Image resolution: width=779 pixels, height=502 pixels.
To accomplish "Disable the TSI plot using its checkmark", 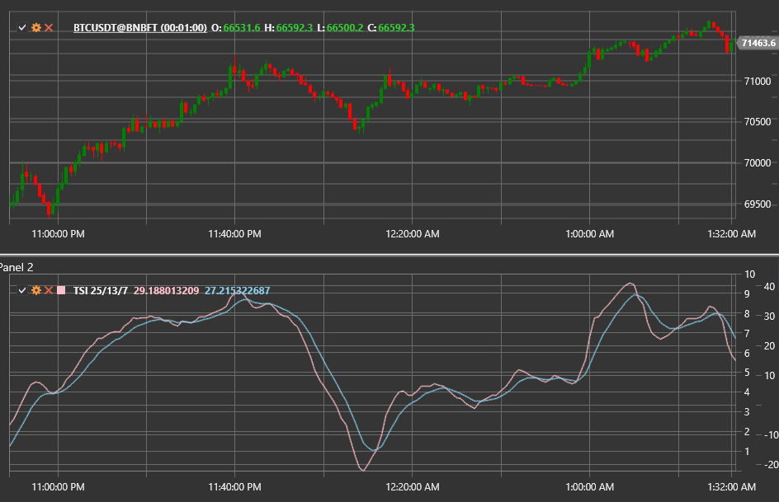I will (x=23, y=290).
